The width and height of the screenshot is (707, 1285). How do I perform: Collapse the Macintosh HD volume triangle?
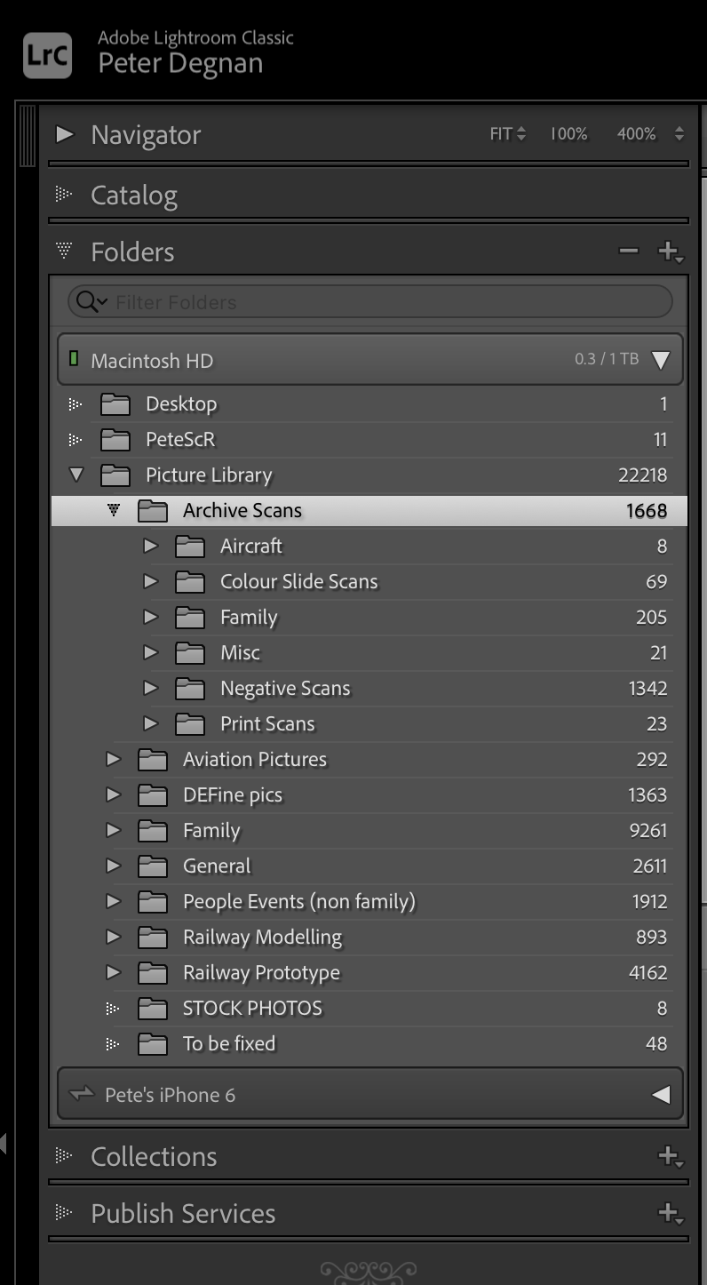660,360
